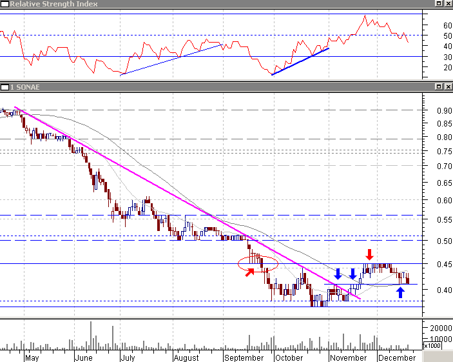This screenshot has width=453, height=362.
Task: Click the red down arrow above the November candles
Action: pos(369,254)
